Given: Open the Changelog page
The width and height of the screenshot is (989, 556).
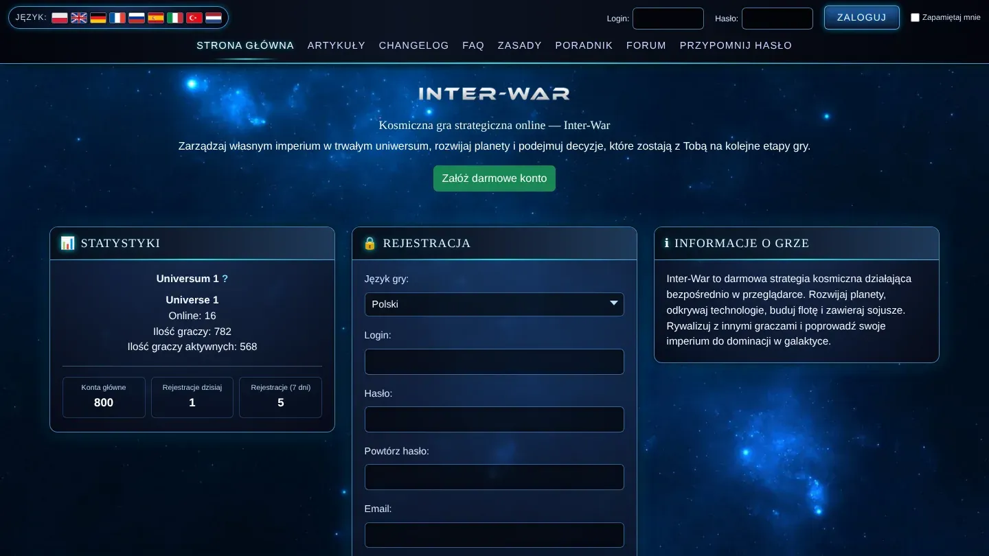Looking at the screenshot, I should [x=414, y=45].
